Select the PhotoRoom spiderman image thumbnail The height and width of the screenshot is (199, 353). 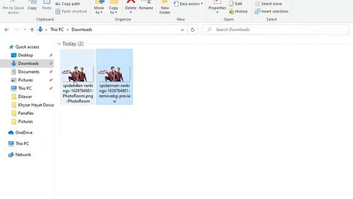[x=78, y=74]
